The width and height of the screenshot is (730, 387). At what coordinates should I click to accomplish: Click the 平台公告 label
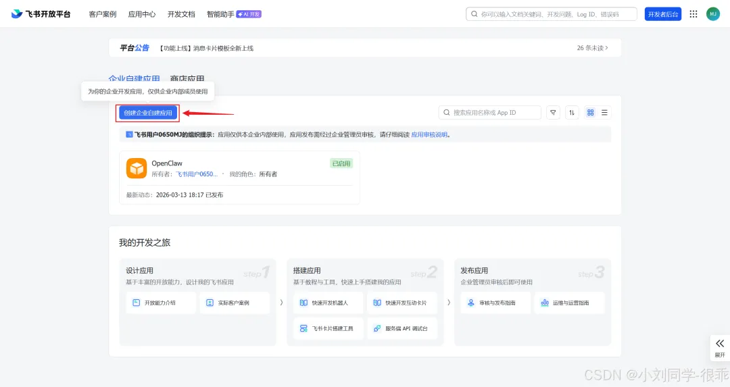(134, 48)
